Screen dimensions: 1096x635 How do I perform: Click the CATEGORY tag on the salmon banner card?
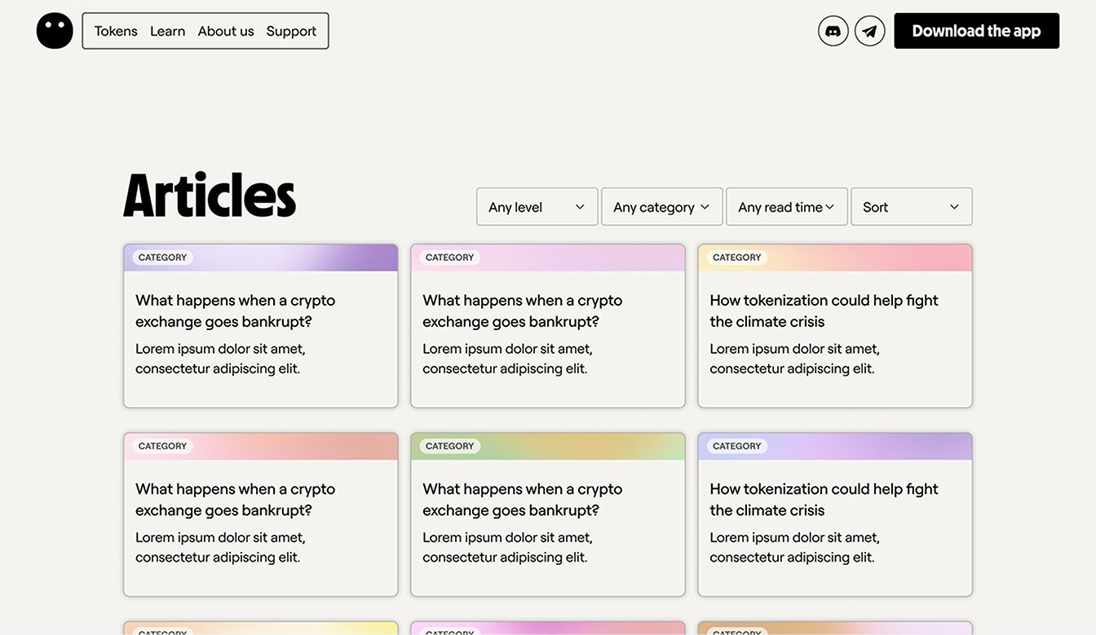click(162, 446)
